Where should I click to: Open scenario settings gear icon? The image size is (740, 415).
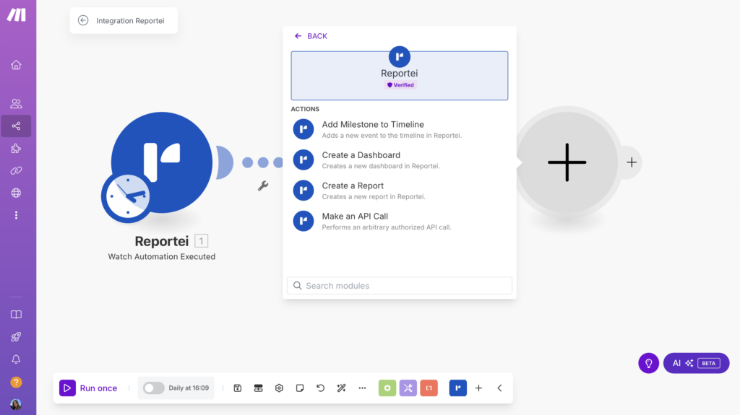coord(279,388)
